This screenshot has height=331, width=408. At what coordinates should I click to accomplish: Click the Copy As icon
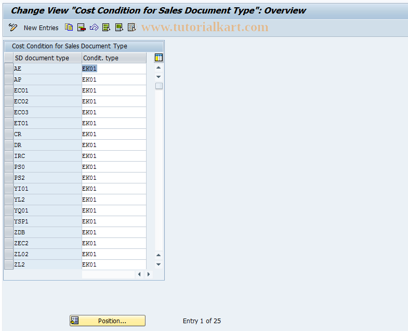pyautogui.click(x=69, y=28)
